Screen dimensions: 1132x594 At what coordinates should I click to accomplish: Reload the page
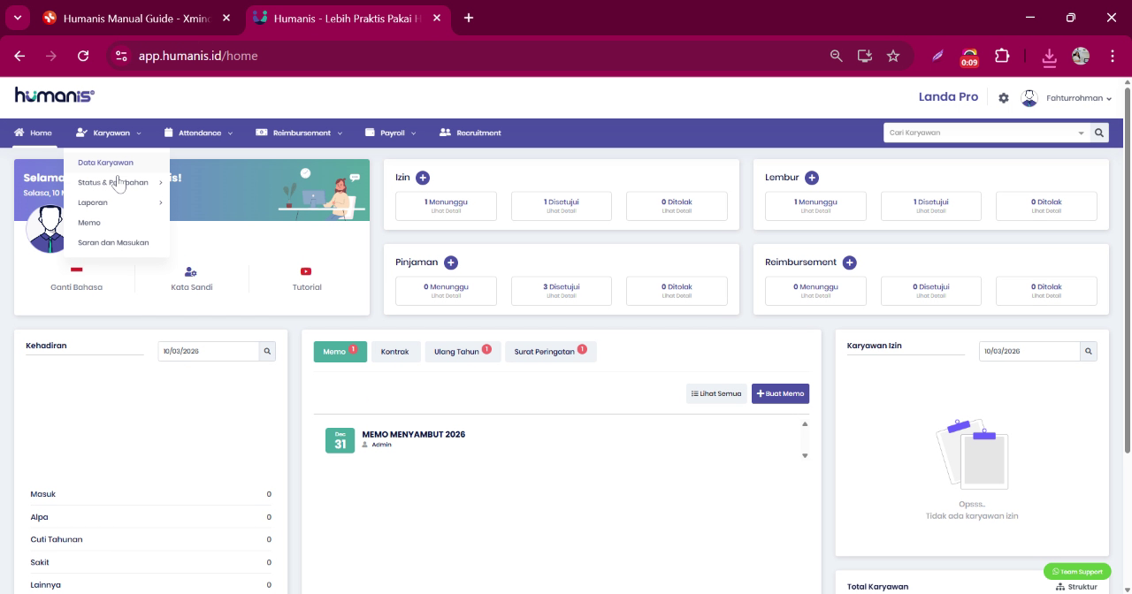pos(83,56)
